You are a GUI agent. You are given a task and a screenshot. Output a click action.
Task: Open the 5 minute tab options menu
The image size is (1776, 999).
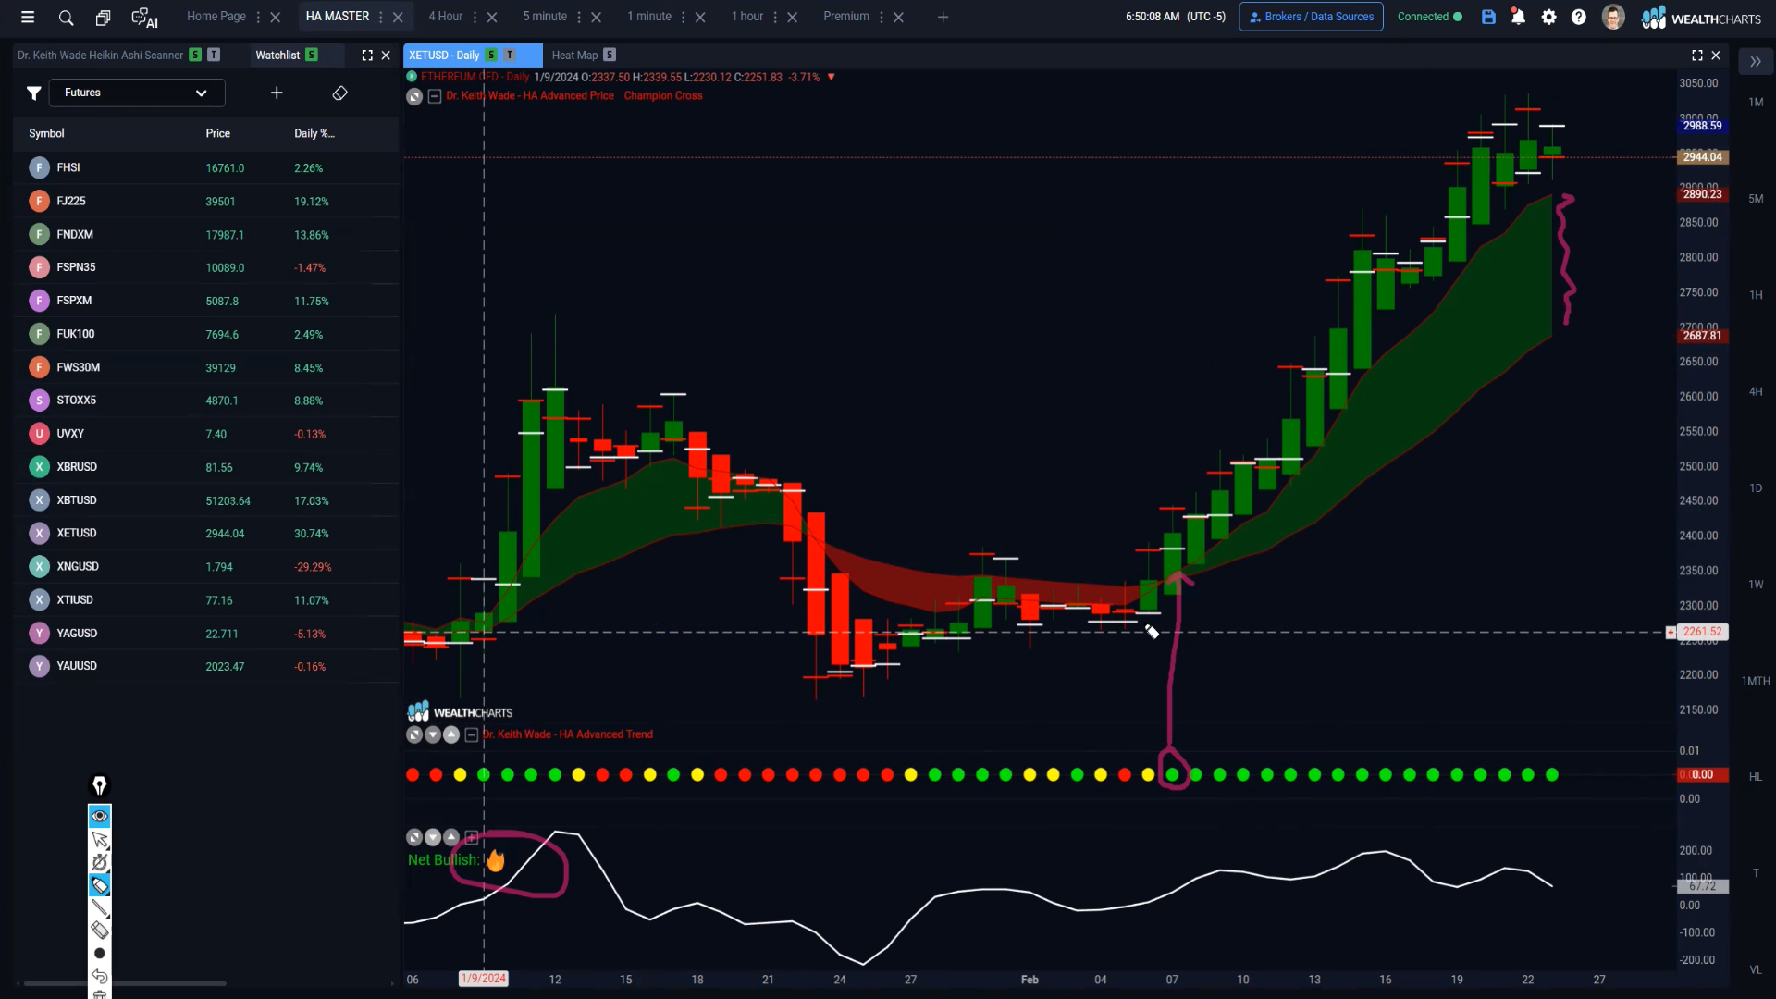[x=579, y=17]
